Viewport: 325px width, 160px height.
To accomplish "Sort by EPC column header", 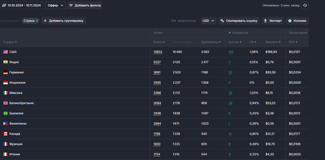I will click(x=293, y=42).
